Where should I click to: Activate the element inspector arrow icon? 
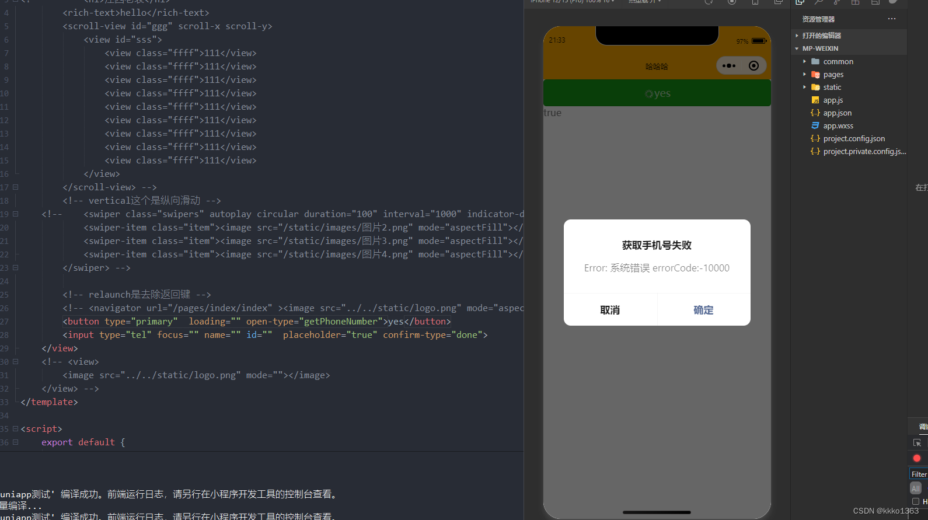917,443
